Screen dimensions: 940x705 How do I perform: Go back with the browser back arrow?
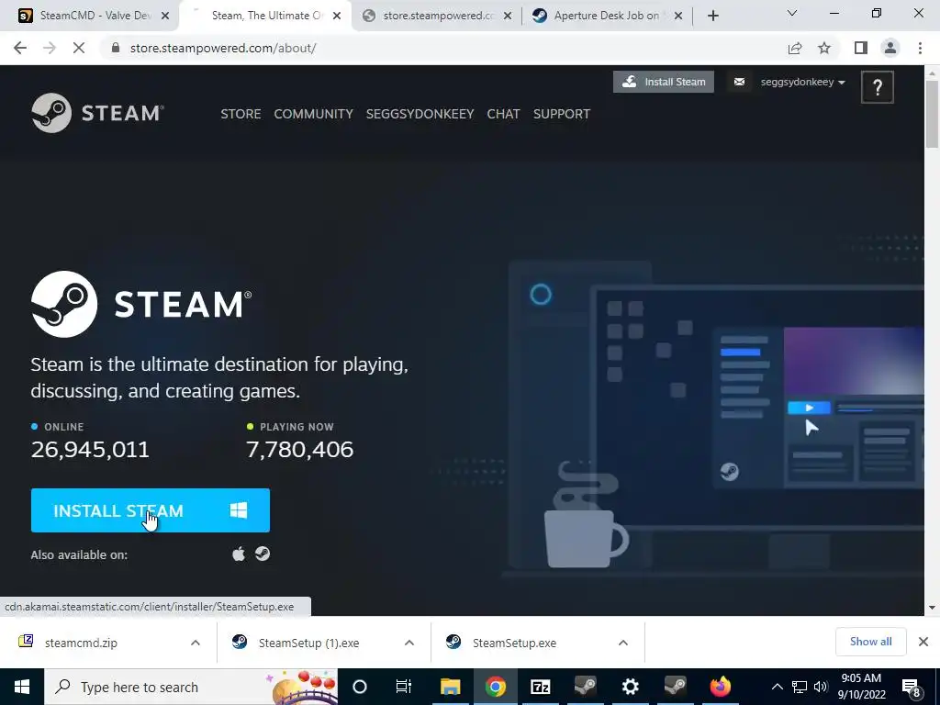pyautogui.click(x=20, y=48)
